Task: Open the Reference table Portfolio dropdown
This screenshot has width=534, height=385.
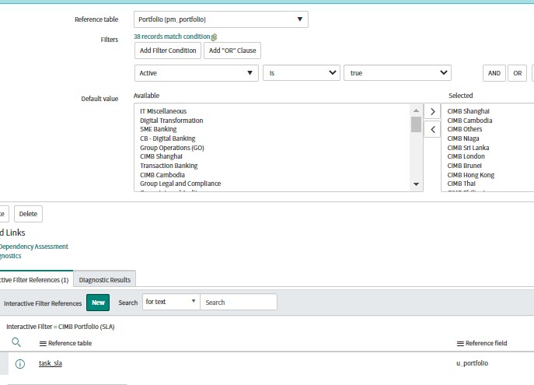Action: [221, 19]
